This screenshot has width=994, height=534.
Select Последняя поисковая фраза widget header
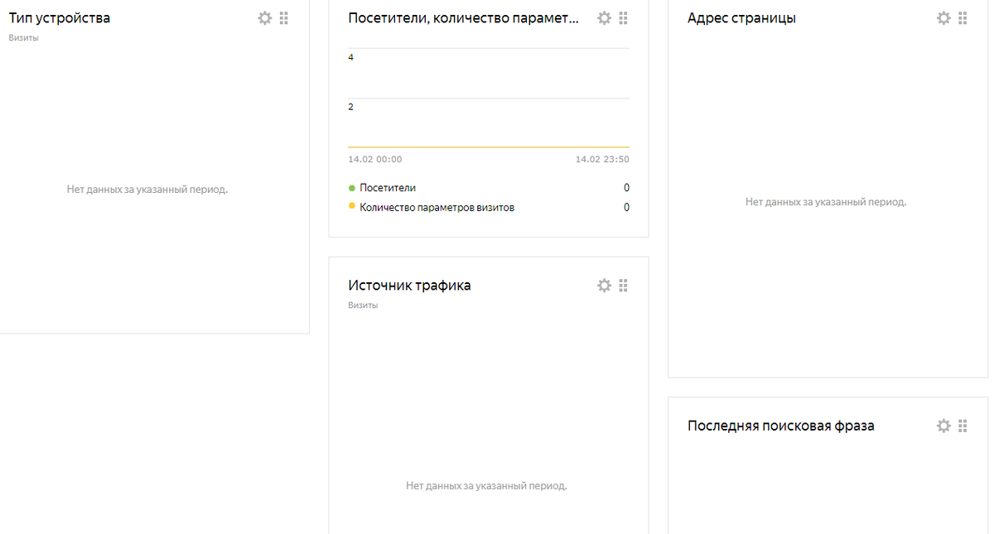point(782,426)
